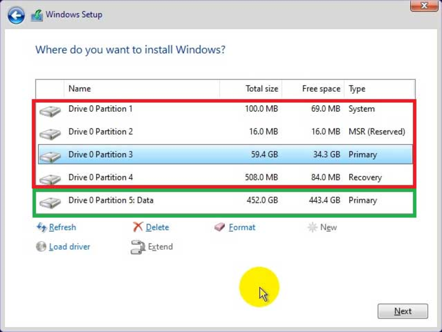The width and height of the screenshot is (442, 332).
Task: Sort by the Free space column header
Action: click(313, 89)
